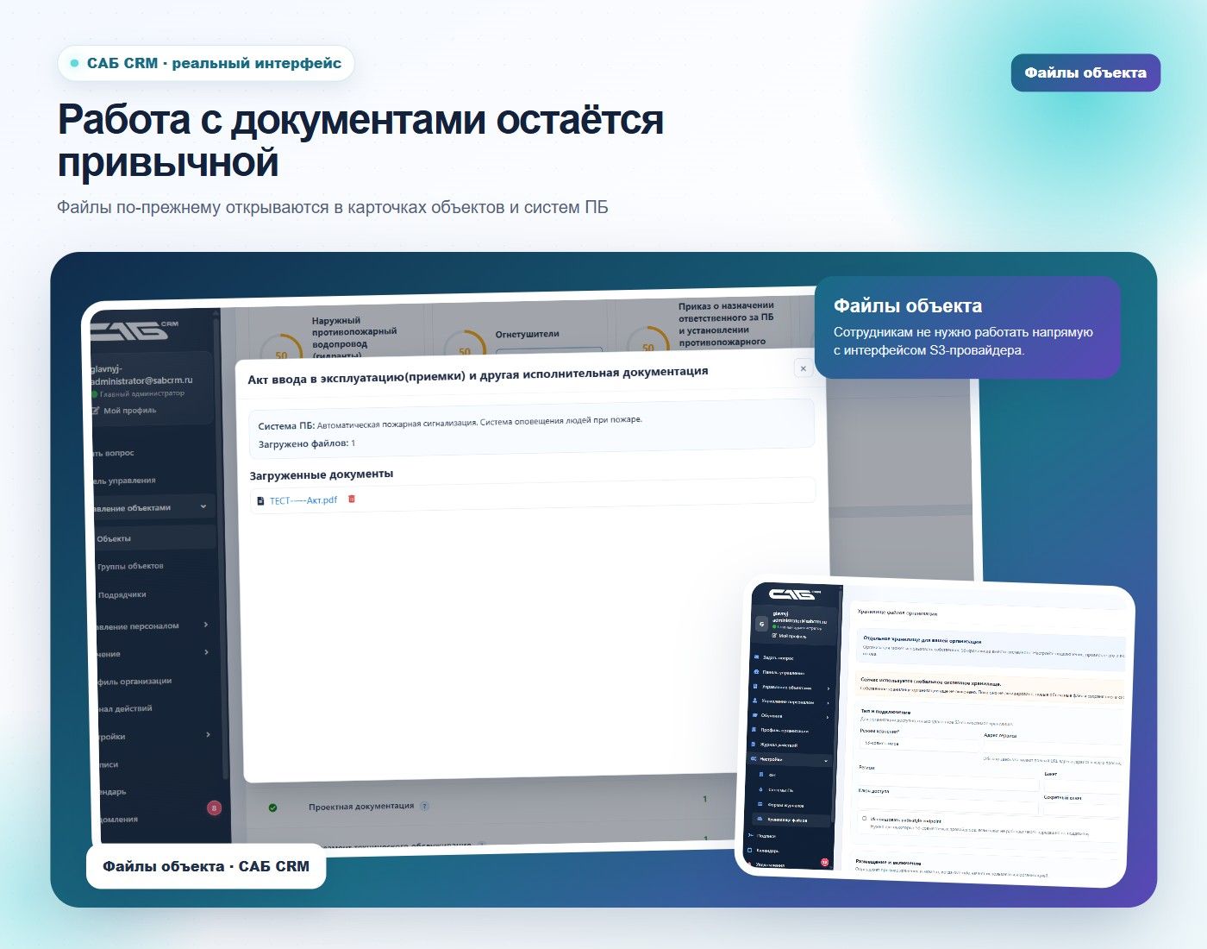Click the edit icon next to Мой профиль in the large sidebar
1207x949 pixels.
click(x=96, y=411)
